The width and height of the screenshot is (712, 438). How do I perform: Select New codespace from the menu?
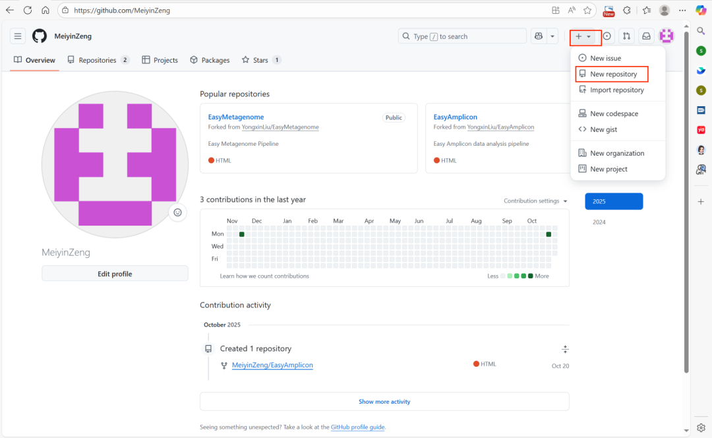618,113
